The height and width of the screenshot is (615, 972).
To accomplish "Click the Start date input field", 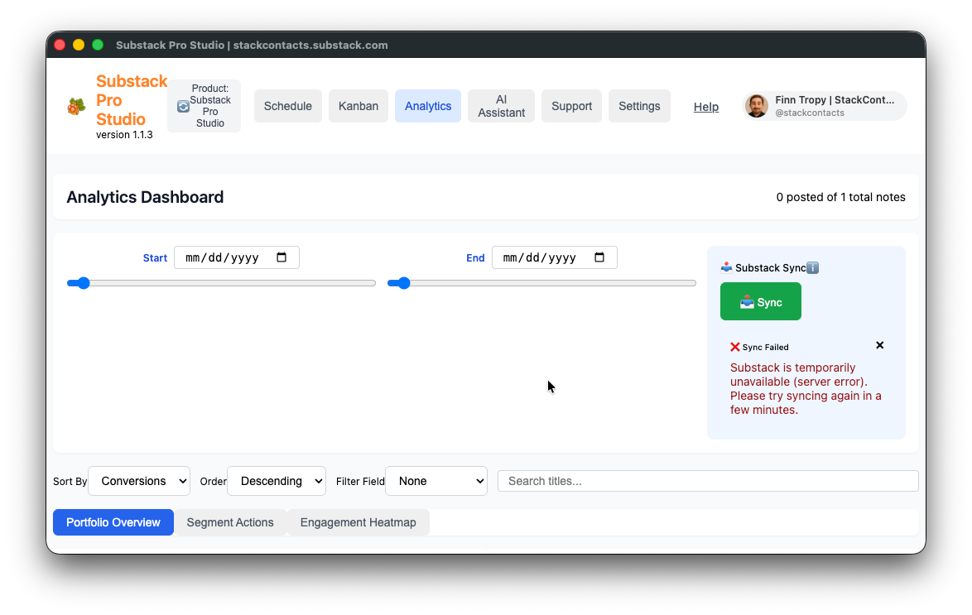I will click(x=236, y=257).
